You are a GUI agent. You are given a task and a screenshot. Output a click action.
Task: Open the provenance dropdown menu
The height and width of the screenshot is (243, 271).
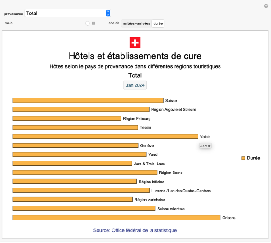pos(68,14)
